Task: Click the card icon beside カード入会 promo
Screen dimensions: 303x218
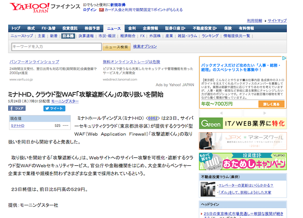Action: point(101,10)
